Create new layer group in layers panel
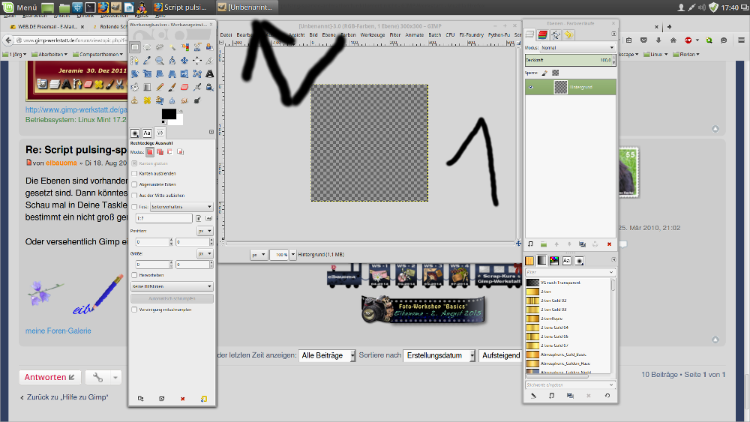The width and height of the screenshot is (750, 422). [543, 244]
